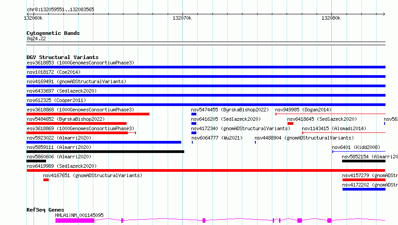398x225 pixels.
Task: Click esv3618869 variant label
Action: point(80,128)
